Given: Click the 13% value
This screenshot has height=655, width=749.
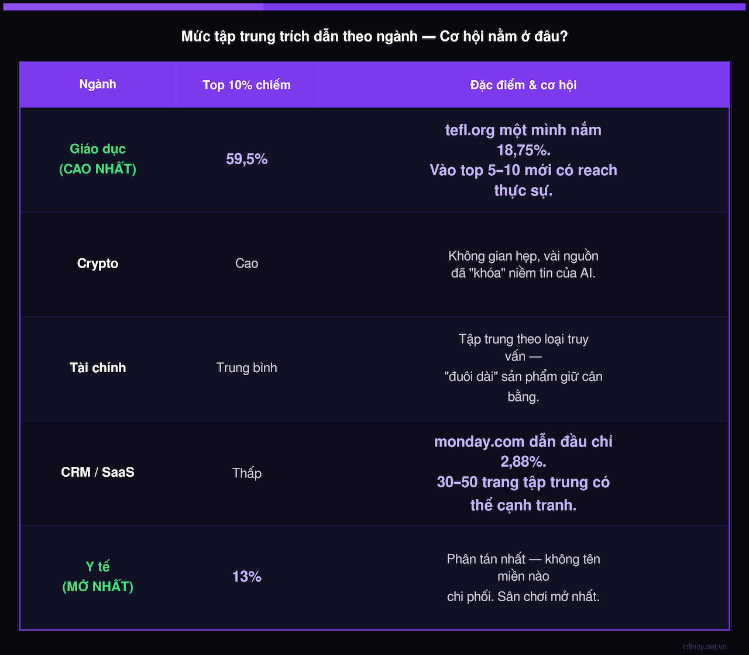Looking at the screenshot, I should (246, 577).
